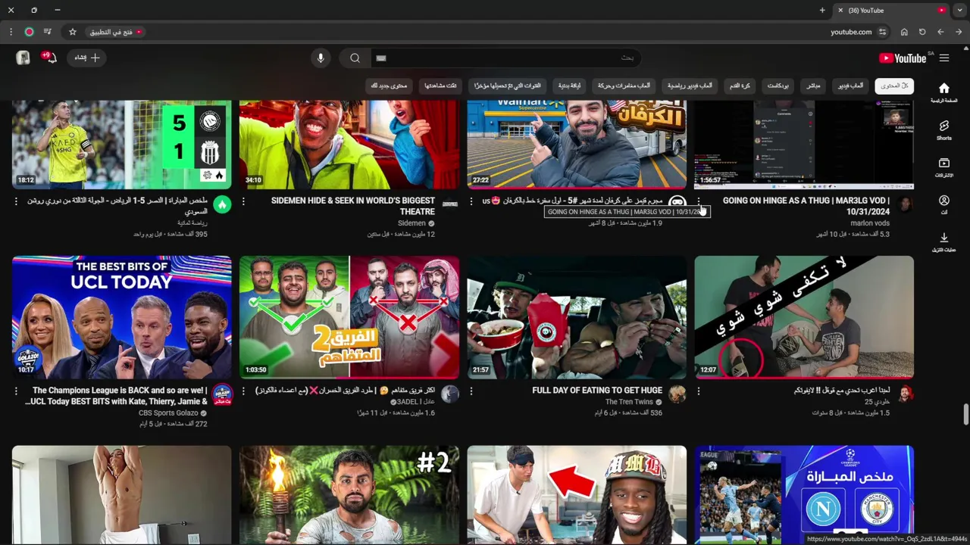970x545 pixels.
Task: Open the CBS Sports Golazo channel avatar
Action: [222, 394]
